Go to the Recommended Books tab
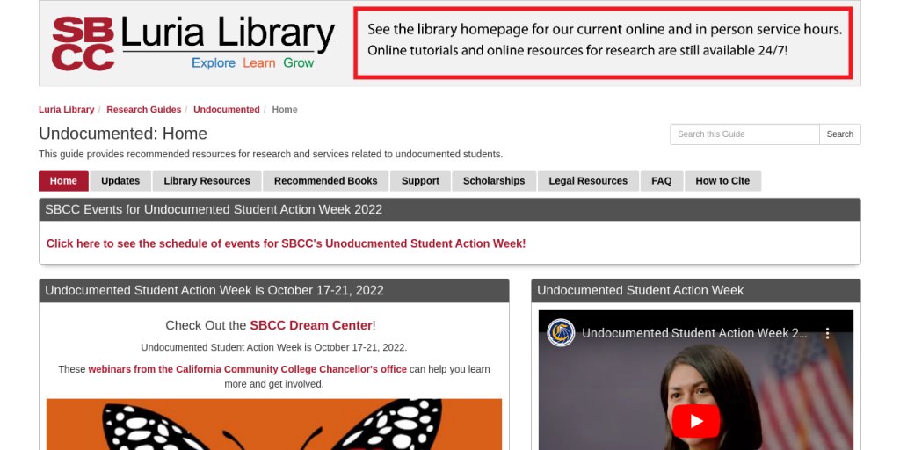The width and height of the screenshot is (900, 450). click(325, 181)
